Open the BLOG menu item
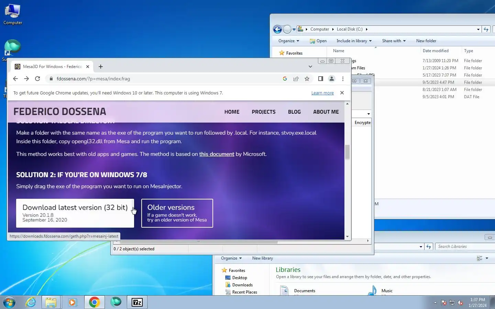This screenshot has width=495, height=309. coord(294,112)
